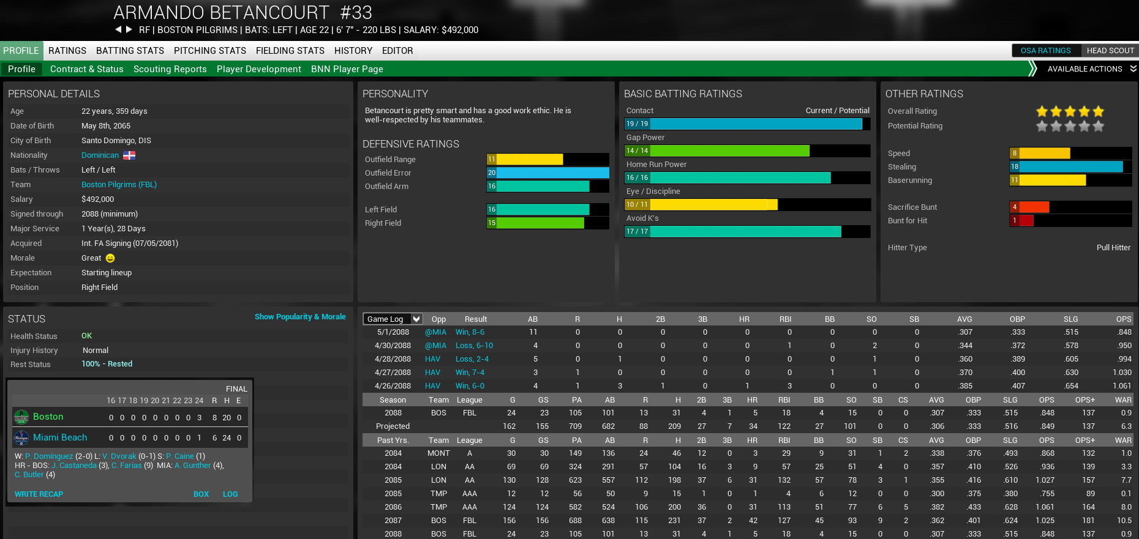Switch to Head Scout ratings
This screenshot has height=539, width=1139.
tap(1110, 51)
